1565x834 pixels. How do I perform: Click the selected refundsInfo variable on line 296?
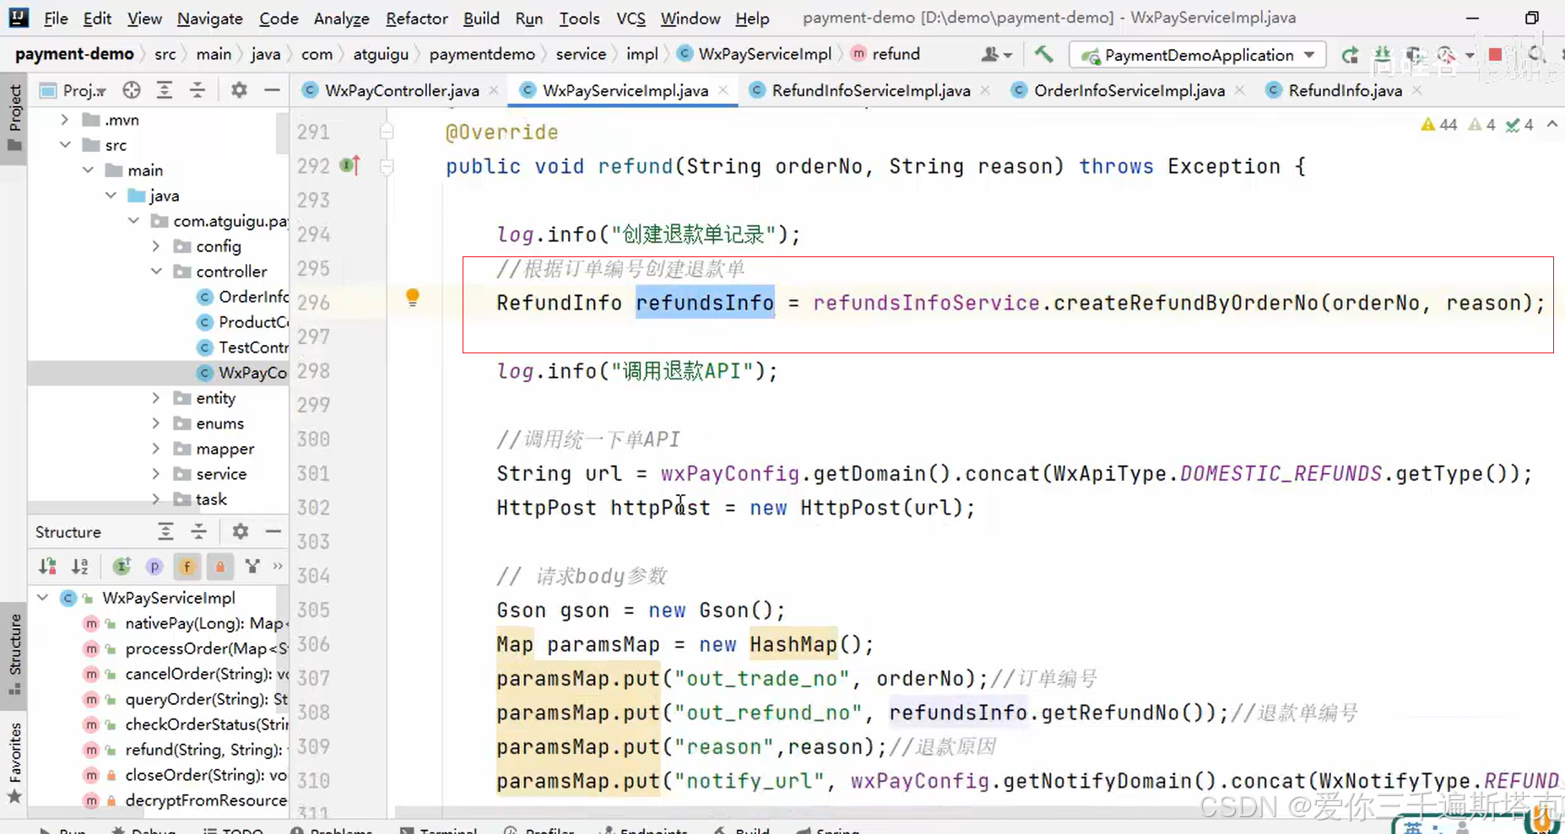click(705, 303)
